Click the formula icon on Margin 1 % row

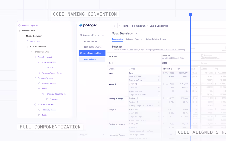point(159,88)
